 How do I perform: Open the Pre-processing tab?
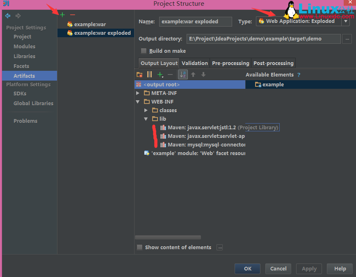point(230,63)
